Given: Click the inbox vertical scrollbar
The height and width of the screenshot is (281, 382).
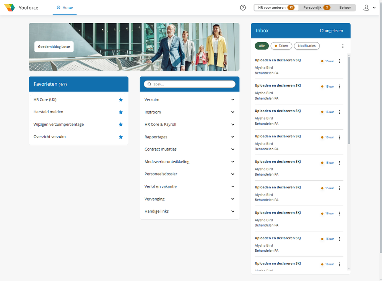Looking at the screenshot, I should 349,100.
